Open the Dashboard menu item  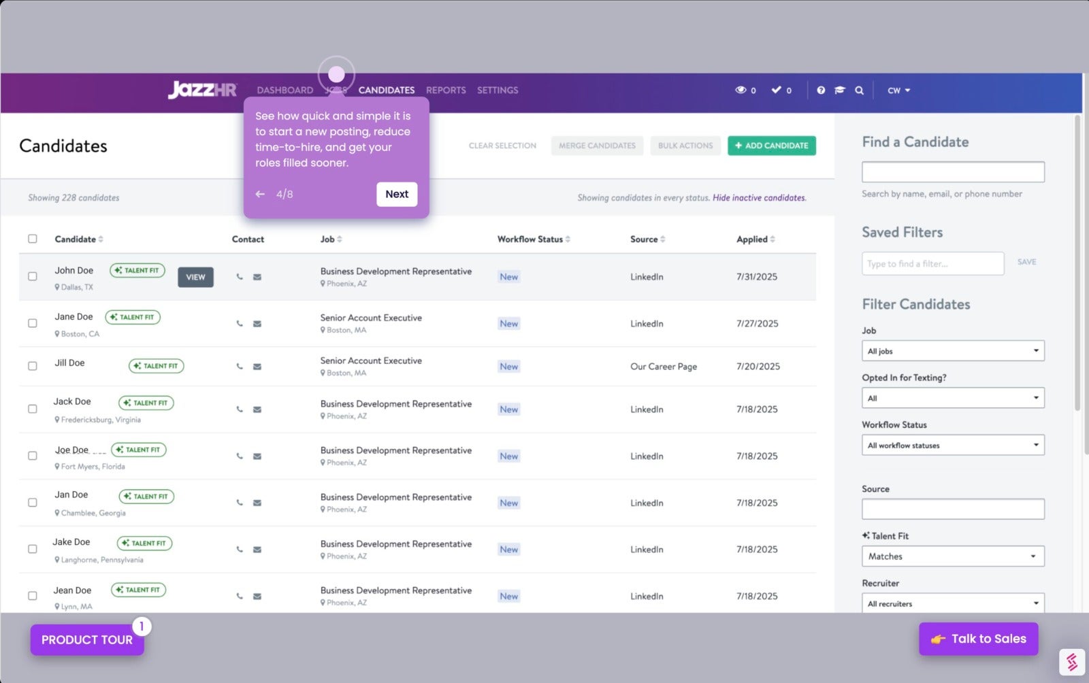tap(285, 90)
